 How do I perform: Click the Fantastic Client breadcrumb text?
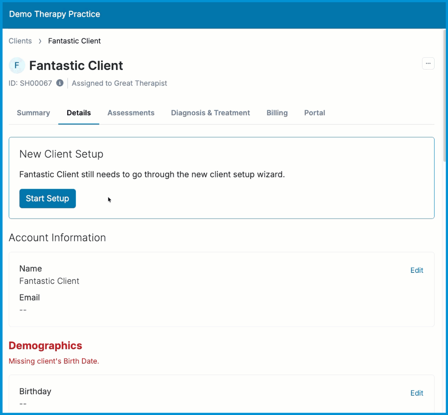coord(74,41)
